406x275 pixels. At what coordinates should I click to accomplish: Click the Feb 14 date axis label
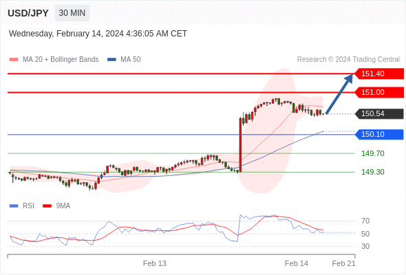(x=297, y=263)
